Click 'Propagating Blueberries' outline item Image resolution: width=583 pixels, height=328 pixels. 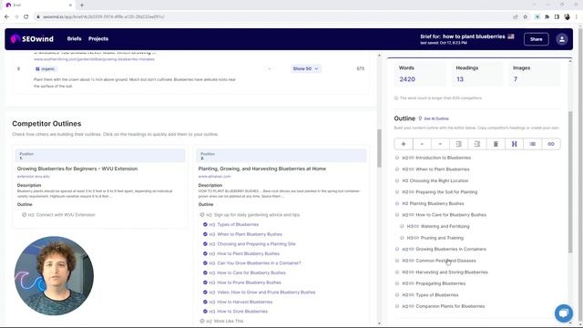tap(440, 283)
